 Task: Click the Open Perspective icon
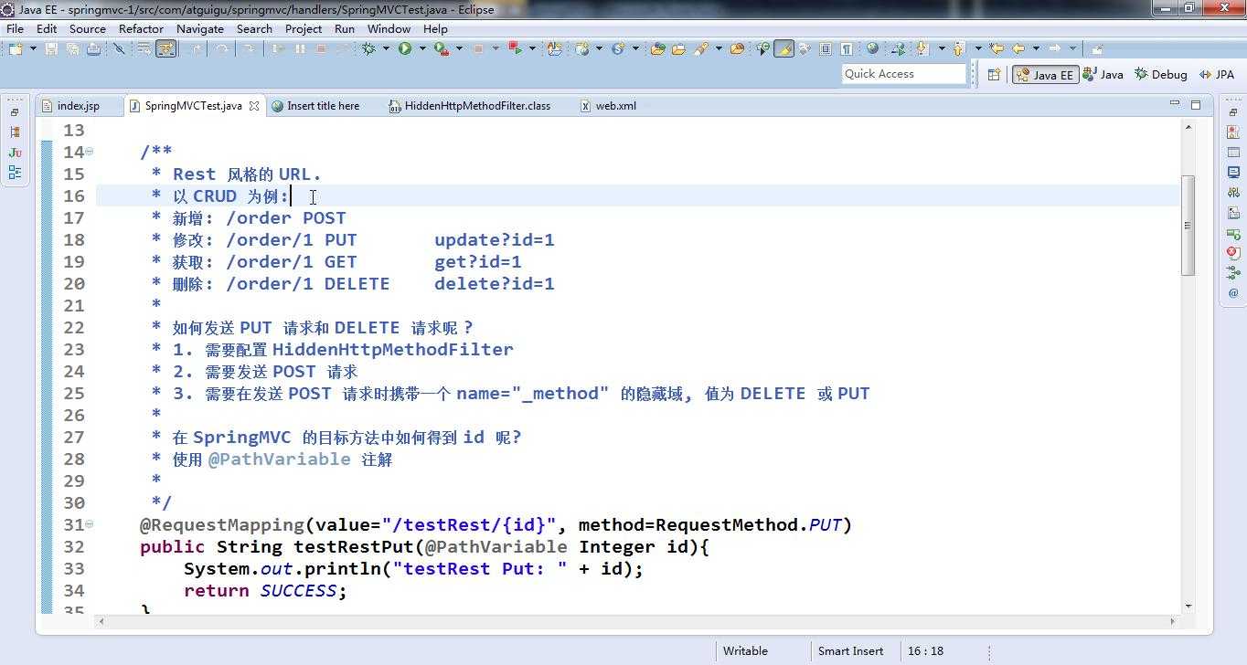(994, 75)
